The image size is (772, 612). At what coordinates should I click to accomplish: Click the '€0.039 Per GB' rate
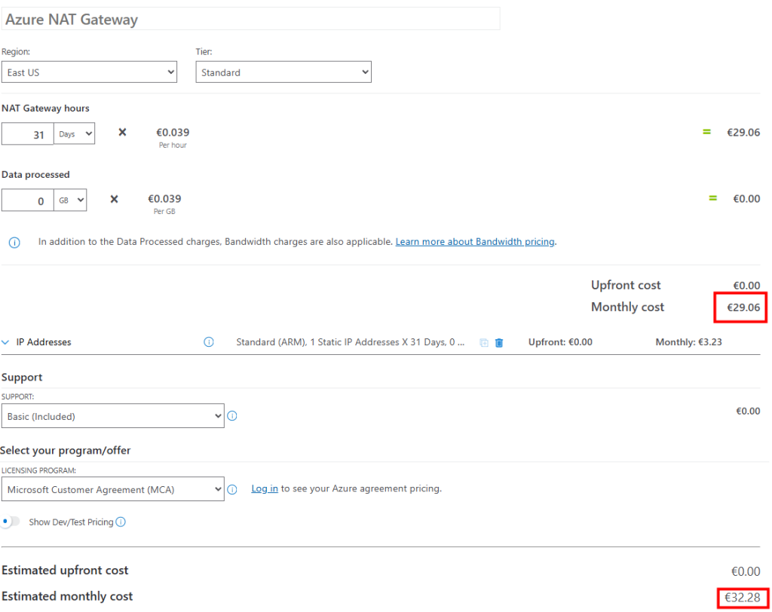(x=164, y=203)
